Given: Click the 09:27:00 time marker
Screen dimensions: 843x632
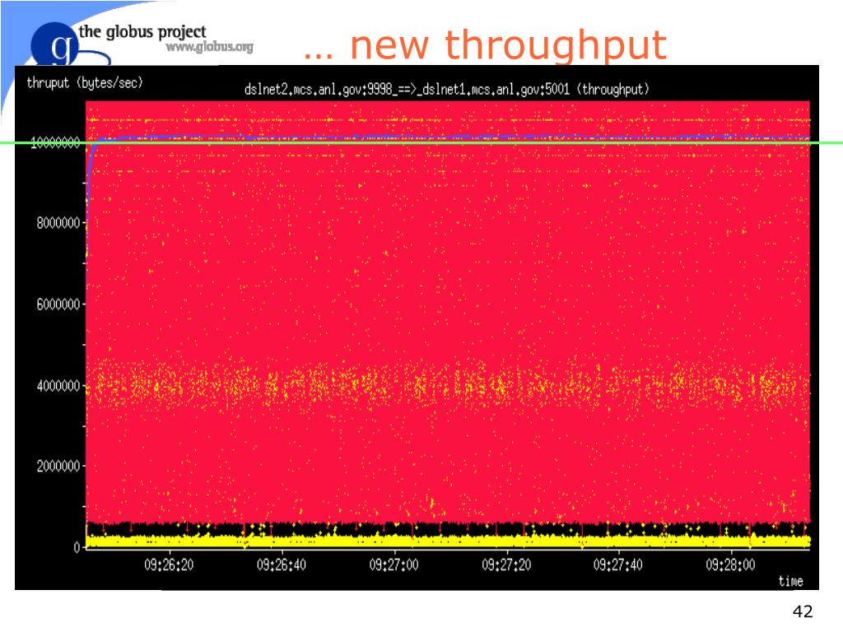Looking at the screenshot, I should pyautogui.click(x=394, y=565).
